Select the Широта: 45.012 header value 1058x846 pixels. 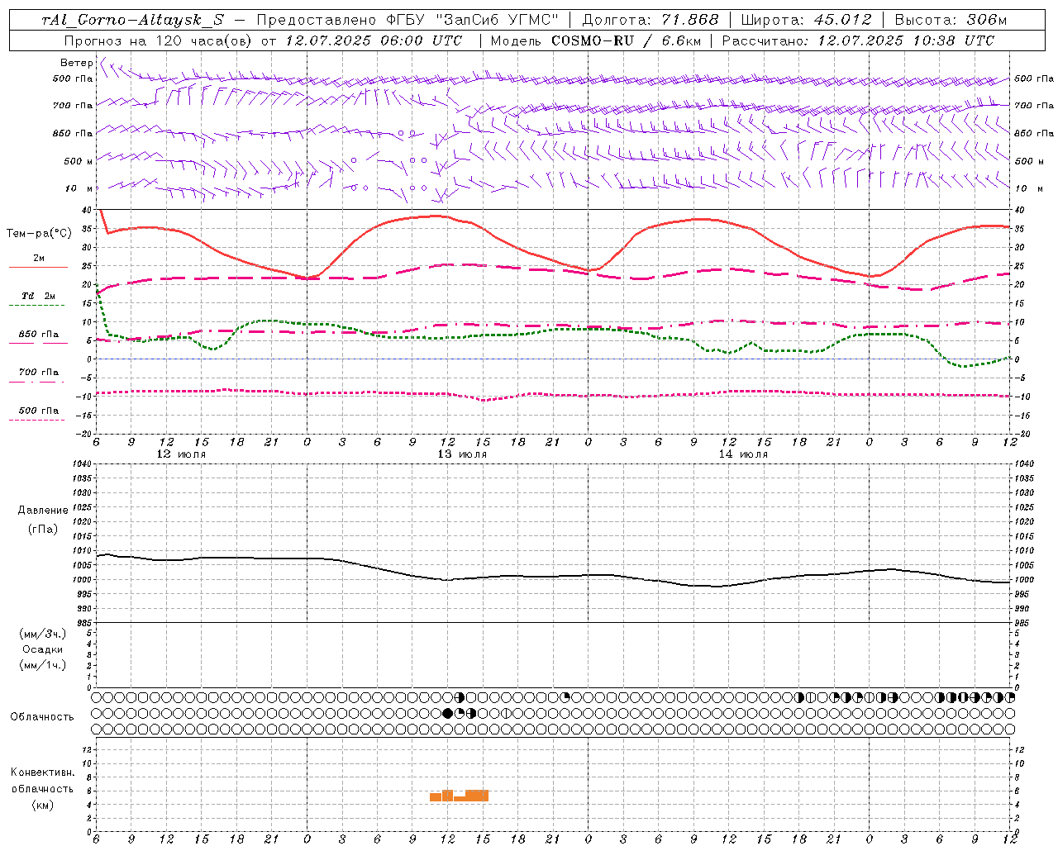[x=806, y=21]
